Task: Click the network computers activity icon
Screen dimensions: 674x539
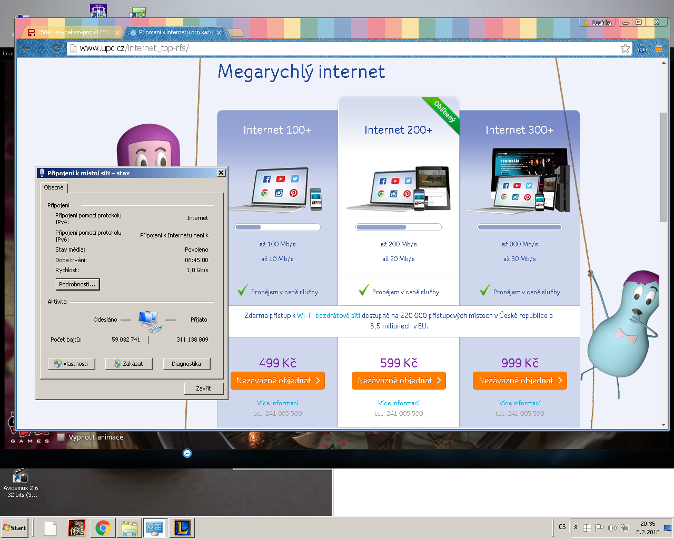Action: pos(150,321)
